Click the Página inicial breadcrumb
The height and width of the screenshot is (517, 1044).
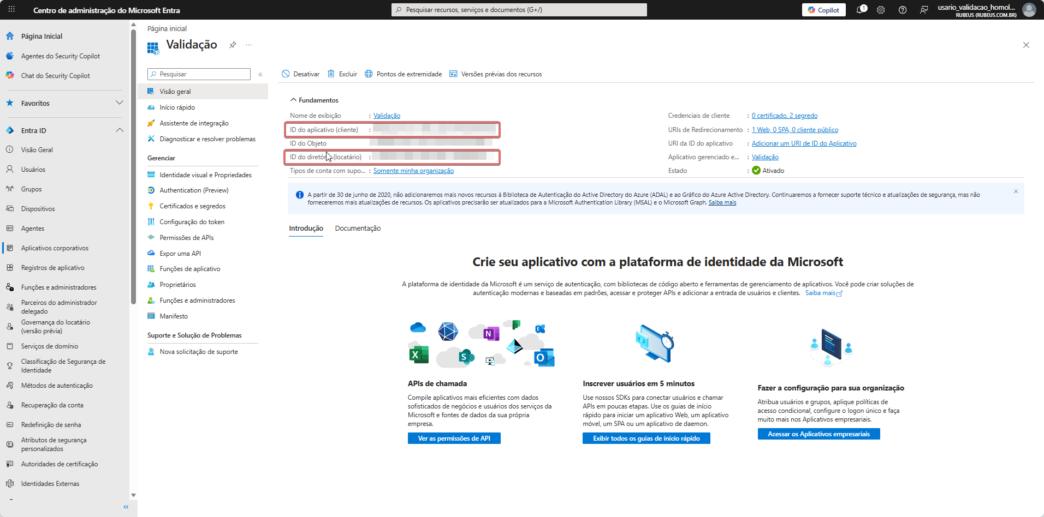(167, 28)
